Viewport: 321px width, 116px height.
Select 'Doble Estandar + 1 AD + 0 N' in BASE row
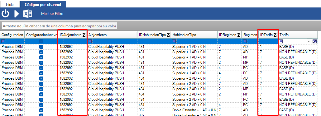click(194, 110)
